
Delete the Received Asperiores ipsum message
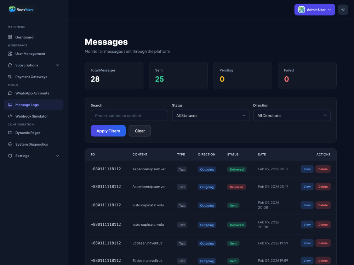tap(323, 187)
